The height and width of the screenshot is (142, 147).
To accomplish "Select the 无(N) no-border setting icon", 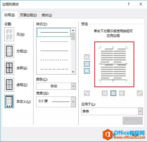I will [9, 34].
